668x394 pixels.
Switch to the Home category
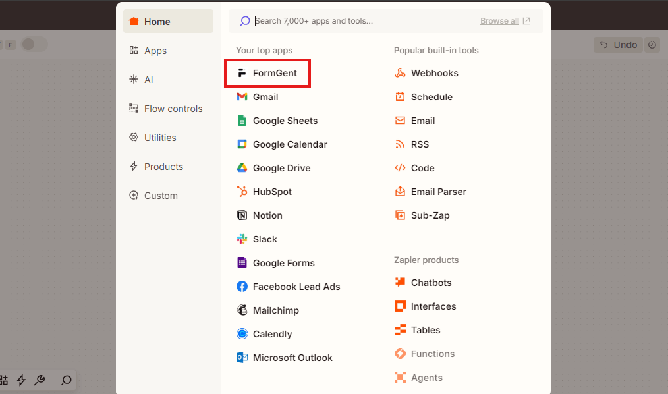pyautogui.click(x=168, y=21)
